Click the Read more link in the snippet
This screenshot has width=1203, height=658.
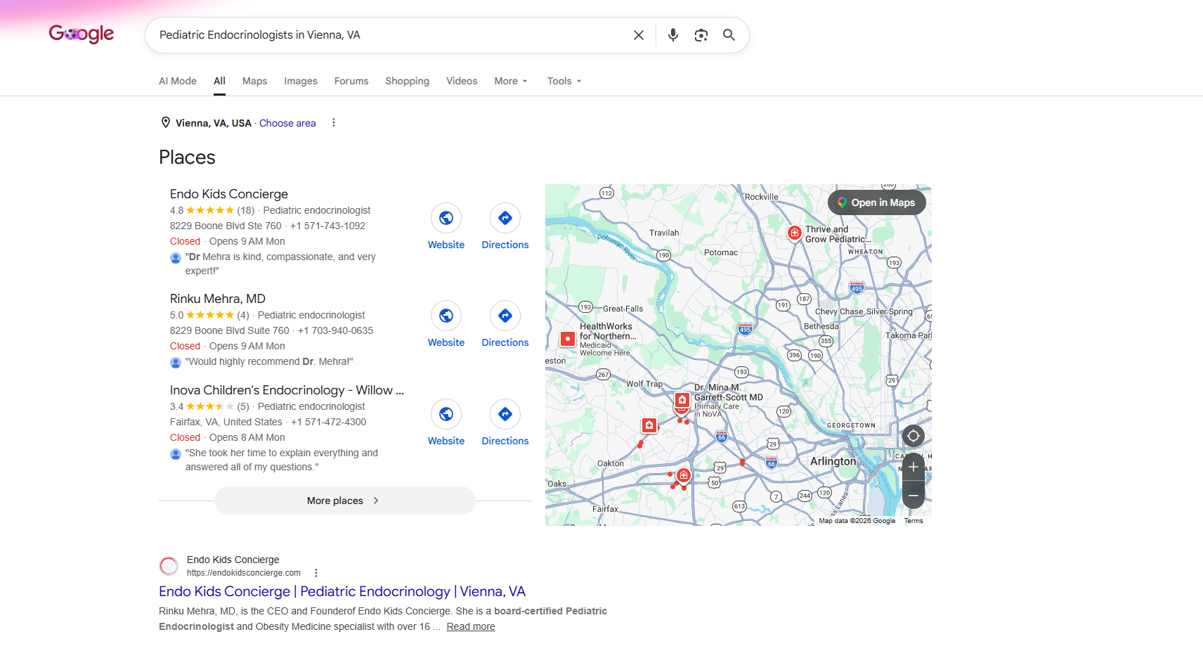point(471,626)
